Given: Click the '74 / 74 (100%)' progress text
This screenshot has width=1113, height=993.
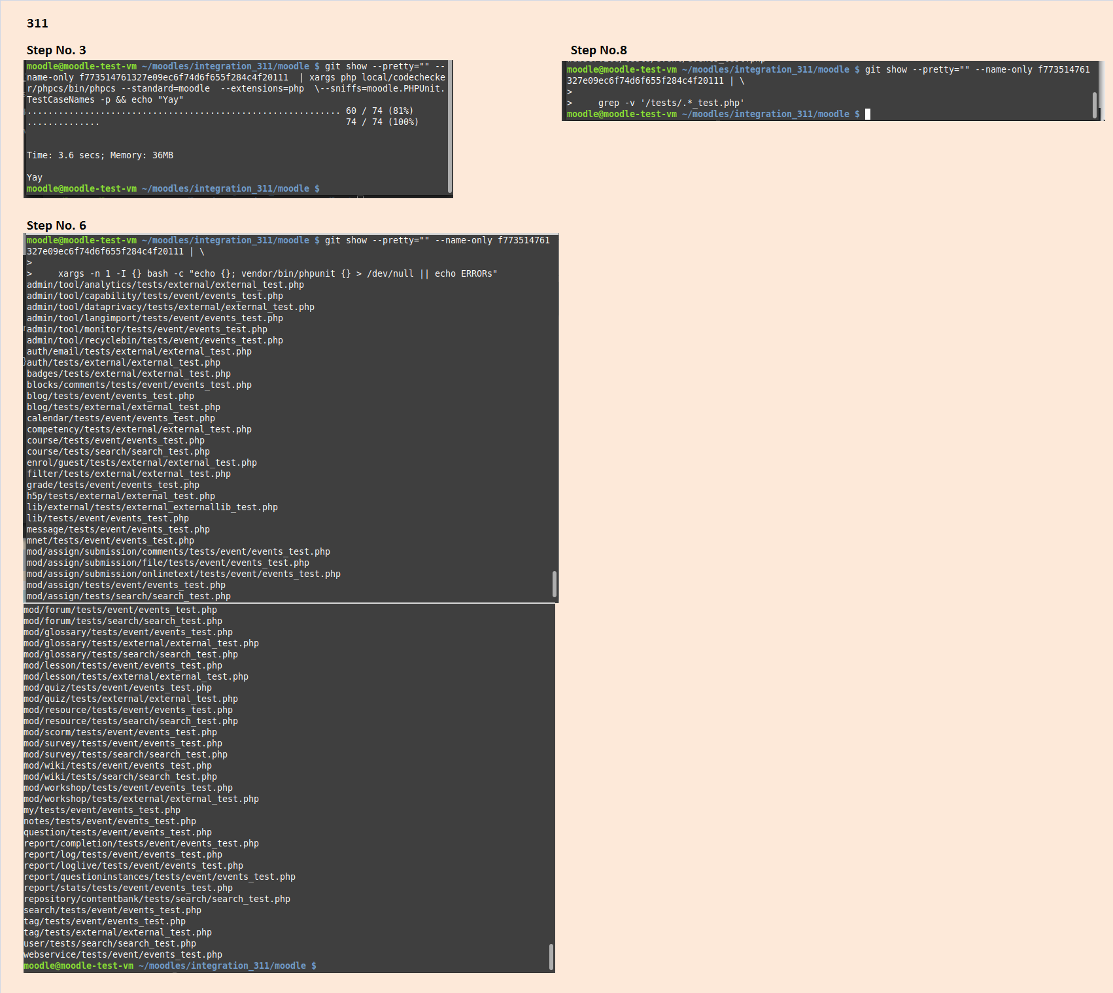Looking at the screenshot, I should coord(382,122).
